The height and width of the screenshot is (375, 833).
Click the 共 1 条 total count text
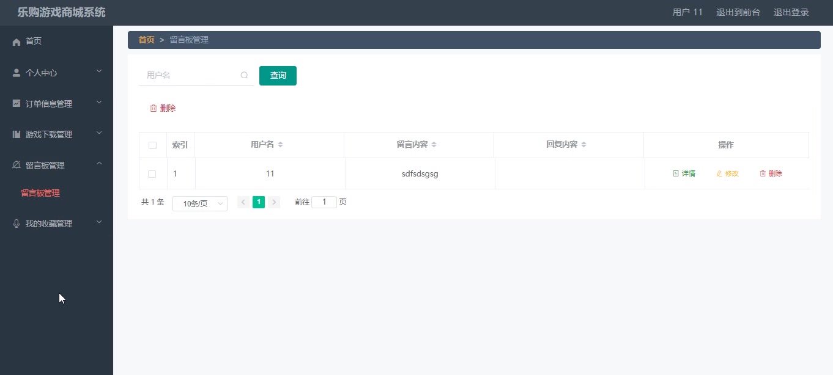[x=153, y=202]
